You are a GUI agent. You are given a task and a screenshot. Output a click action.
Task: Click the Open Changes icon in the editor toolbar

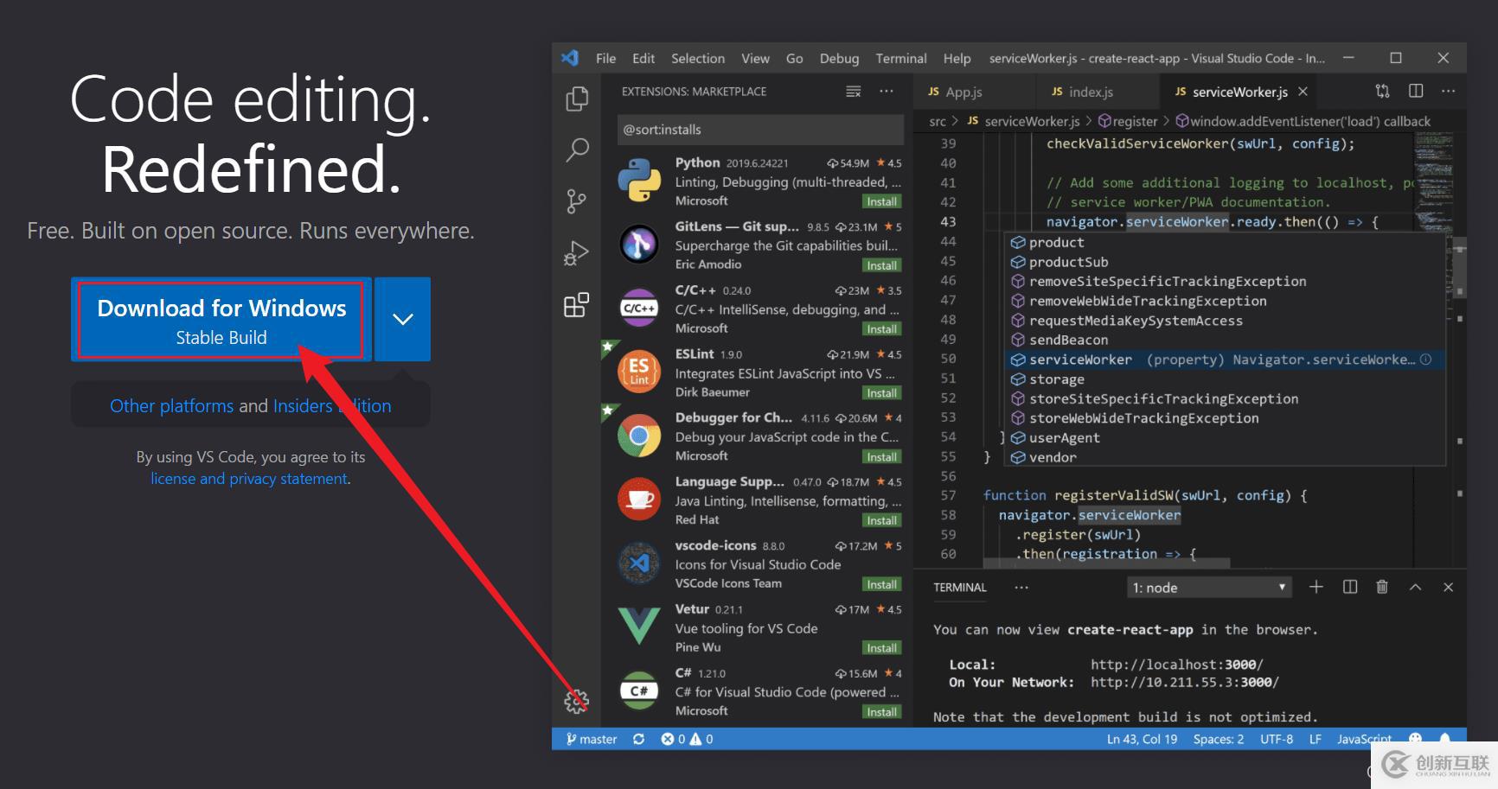(x=1382, y=91)
